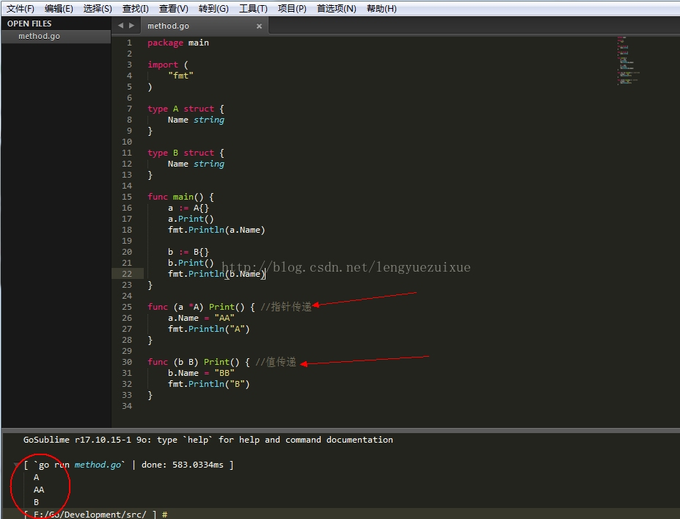This screenshot has height=519, width=680.
Task: Open the 首选项(N) menu
Action: coord(336,9)
